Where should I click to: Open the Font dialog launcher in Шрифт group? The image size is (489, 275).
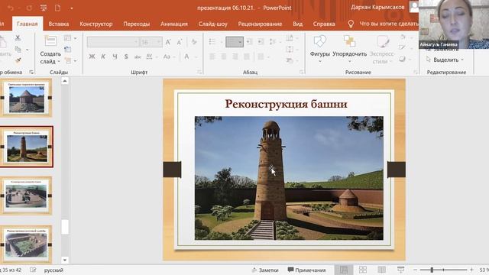pos(199,73)
